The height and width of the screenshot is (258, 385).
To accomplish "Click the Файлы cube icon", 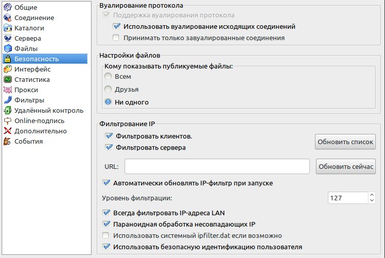I will [8, 48].
